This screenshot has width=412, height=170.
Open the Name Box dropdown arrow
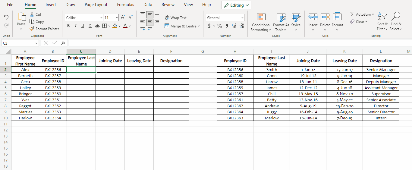tap(36, 43)
